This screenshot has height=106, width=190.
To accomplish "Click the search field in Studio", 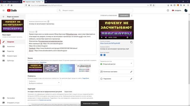I will click(95, 11).
